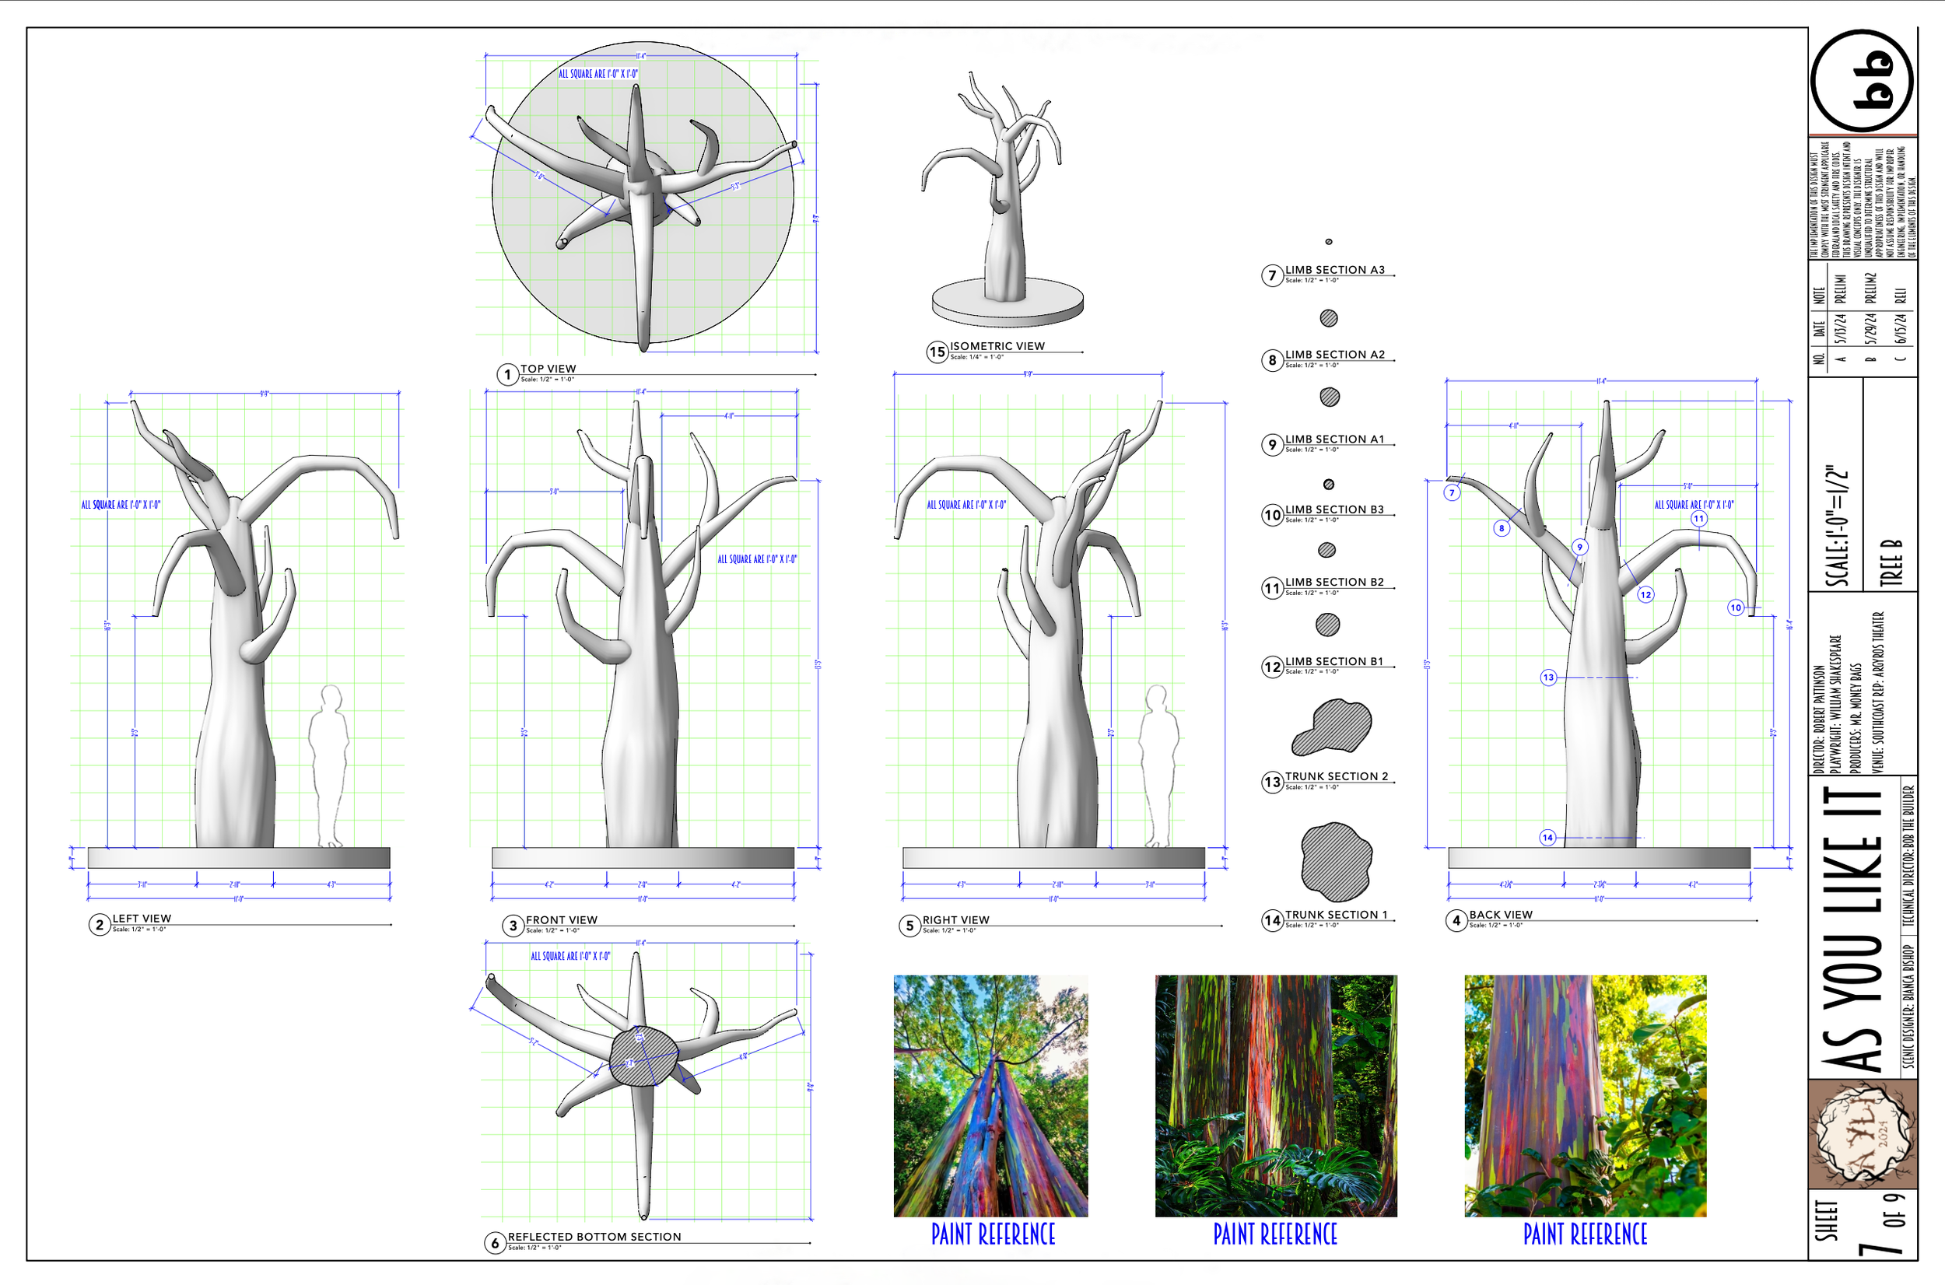Click the "RIGHT VIEW" label
Screen dimensions: 1945x1285
[955, 920]
